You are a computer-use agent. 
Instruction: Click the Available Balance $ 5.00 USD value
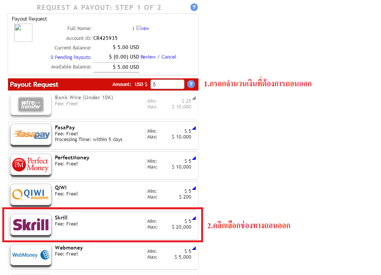coord(126,67)
